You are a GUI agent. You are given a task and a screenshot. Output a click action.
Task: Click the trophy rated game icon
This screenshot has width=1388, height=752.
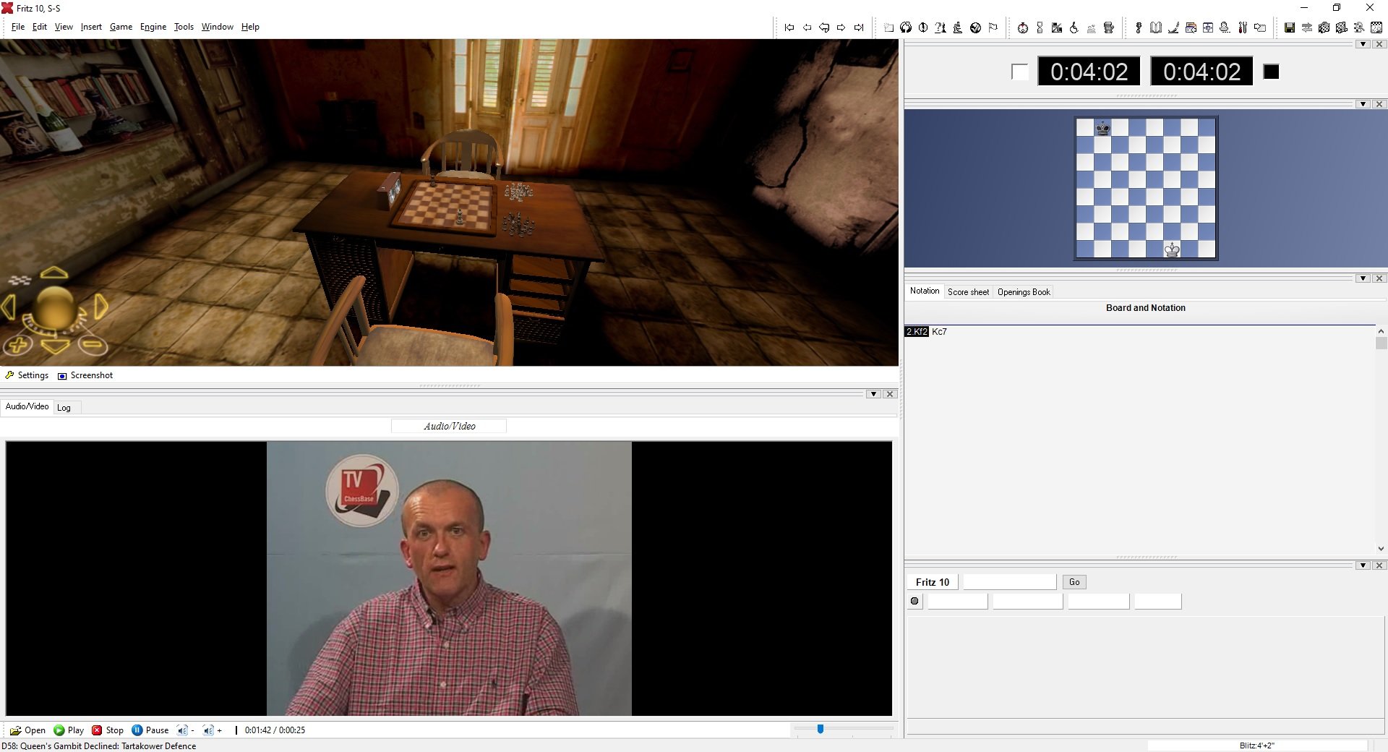[x=1109, y=27]
